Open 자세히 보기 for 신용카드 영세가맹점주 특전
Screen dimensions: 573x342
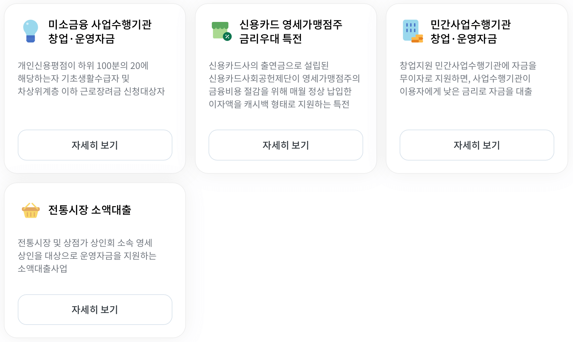click(285, 145)
